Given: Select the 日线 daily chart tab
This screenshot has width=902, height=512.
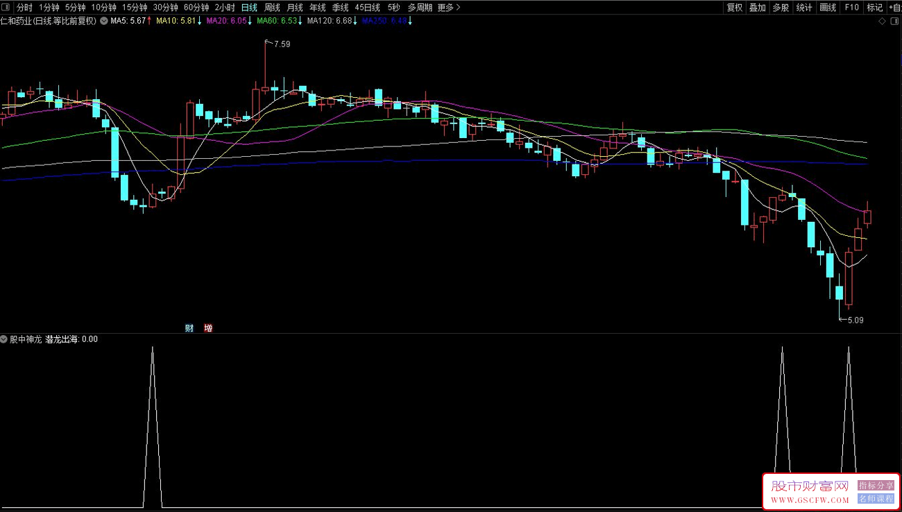Looking at the screenshot, I should (249, 8).
